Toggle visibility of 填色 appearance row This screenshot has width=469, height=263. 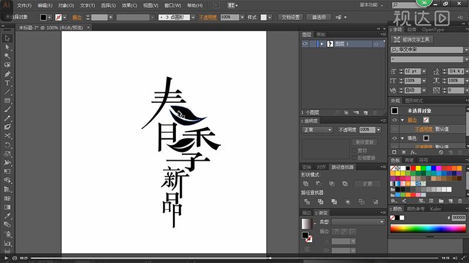pyautogui.click(x=395, y=138)
